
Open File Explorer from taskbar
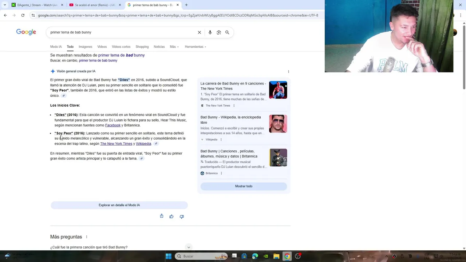(276, 256)
